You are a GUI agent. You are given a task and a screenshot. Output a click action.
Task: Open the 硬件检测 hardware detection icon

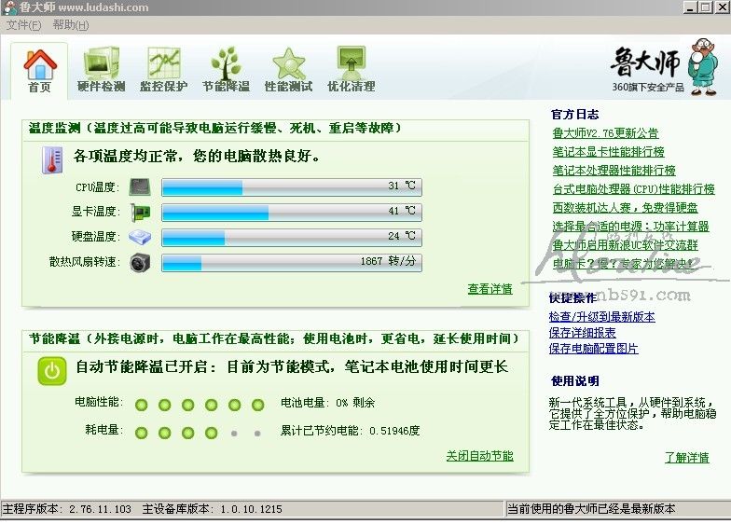(101, 64)
